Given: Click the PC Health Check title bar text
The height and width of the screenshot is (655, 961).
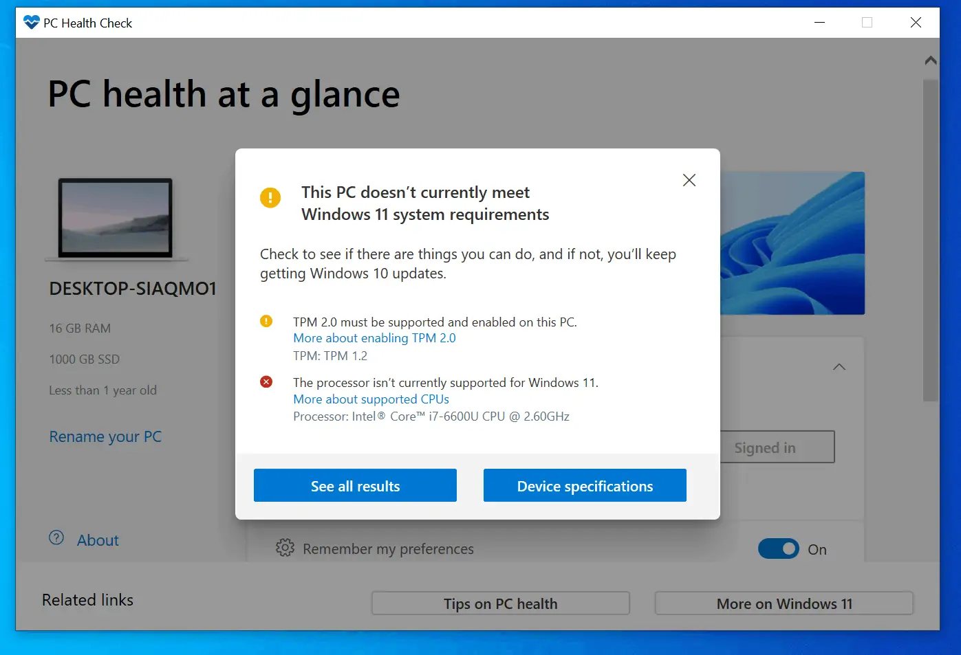Looking at the screenshot, I should pyautogui.click(x=87, y=23).
